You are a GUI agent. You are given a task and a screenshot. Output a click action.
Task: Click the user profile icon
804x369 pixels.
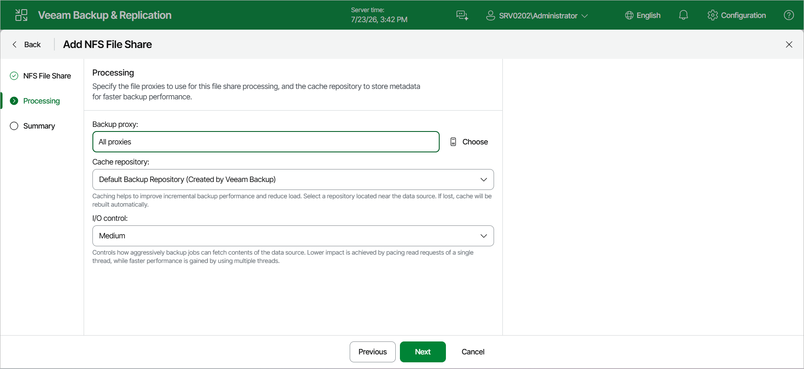click(490, 15)
